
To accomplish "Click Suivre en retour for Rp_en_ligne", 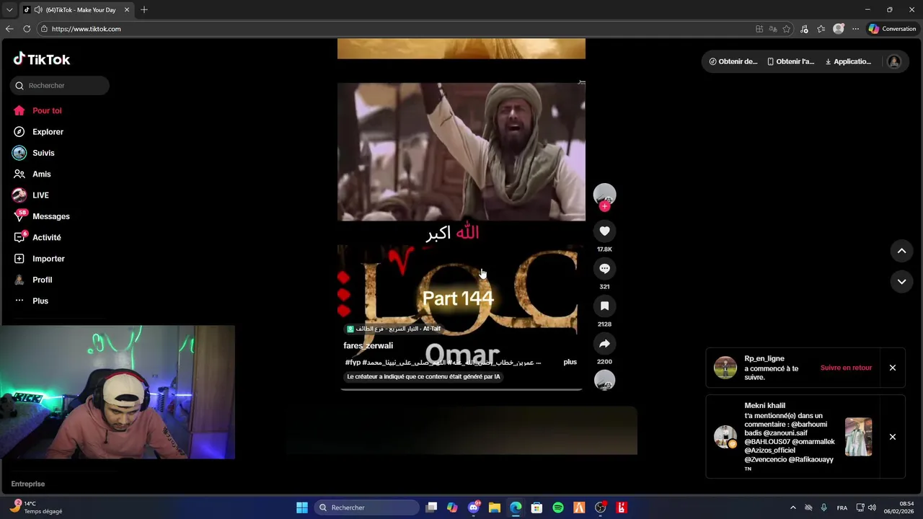I will pyautogui.click(x=846, y=368).
